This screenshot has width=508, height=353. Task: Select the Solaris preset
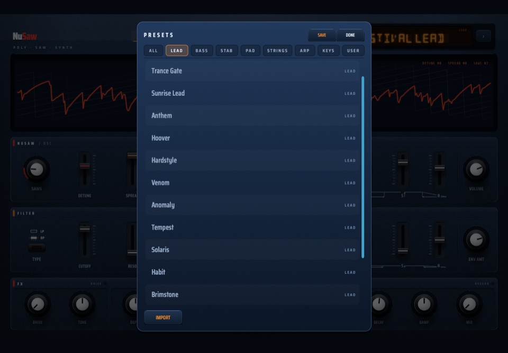(x=252, y=250)
